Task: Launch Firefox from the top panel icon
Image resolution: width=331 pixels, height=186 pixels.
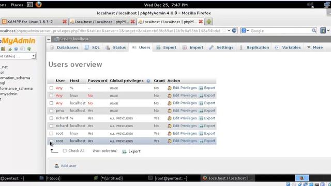Action: coord(39,5)
